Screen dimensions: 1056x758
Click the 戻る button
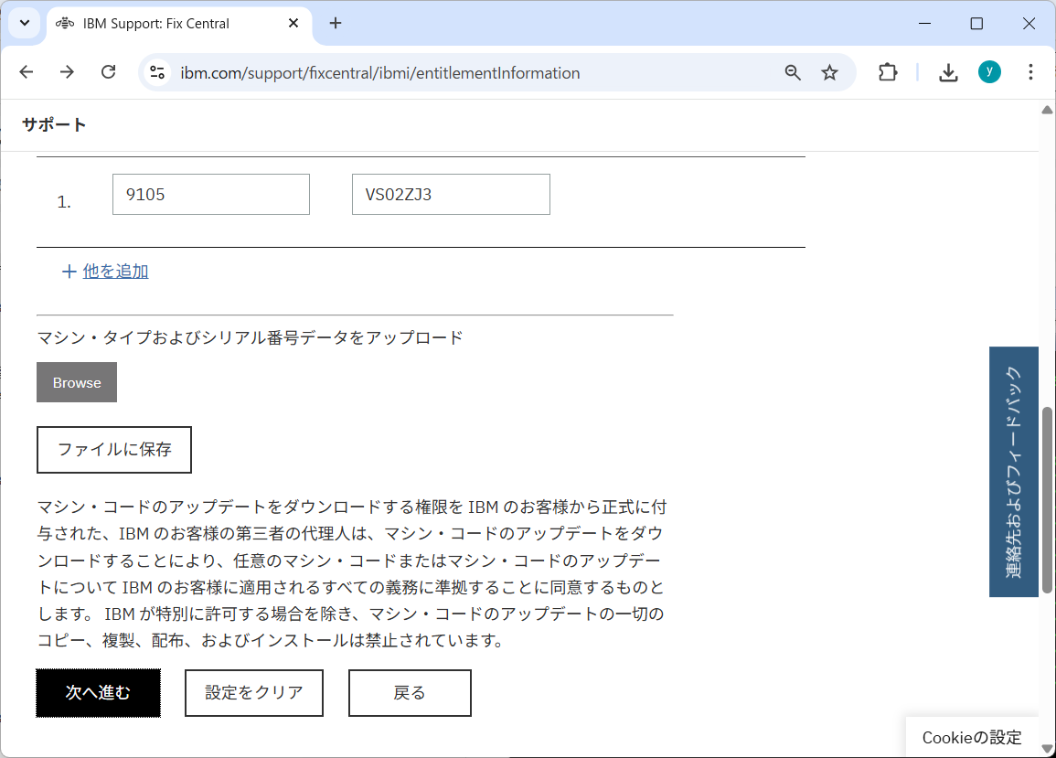point(410,693)
